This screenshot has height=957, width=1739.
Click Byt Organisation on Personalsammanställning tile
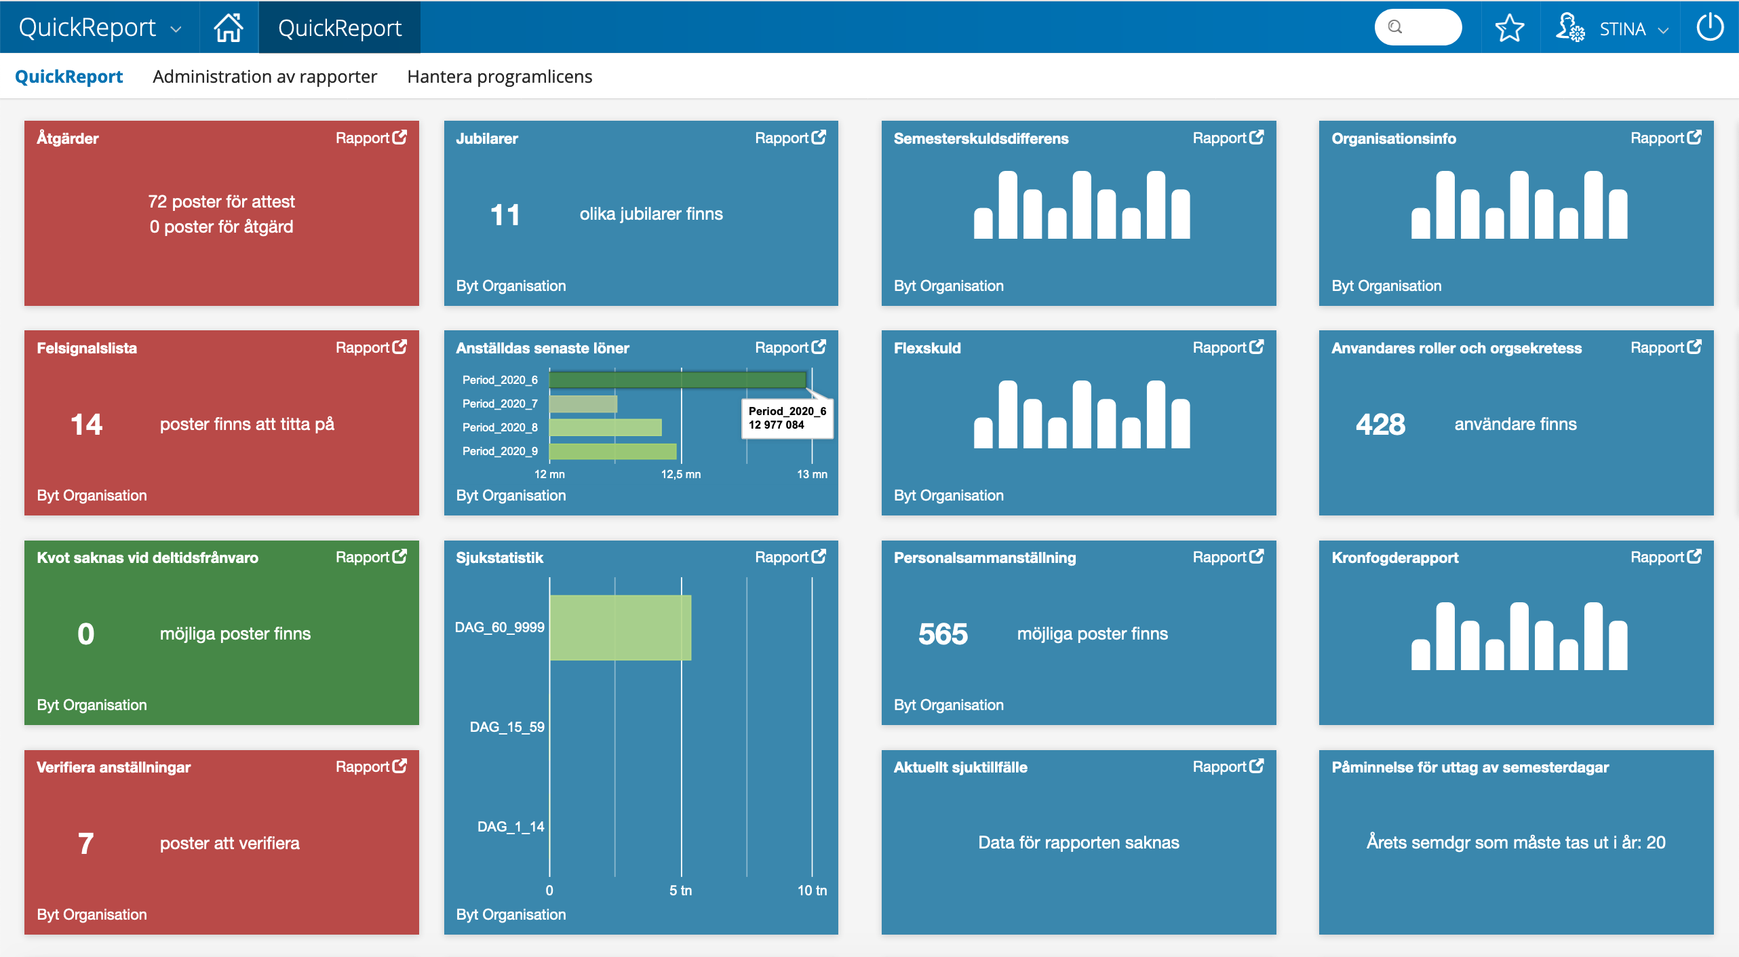click(948, 705)
